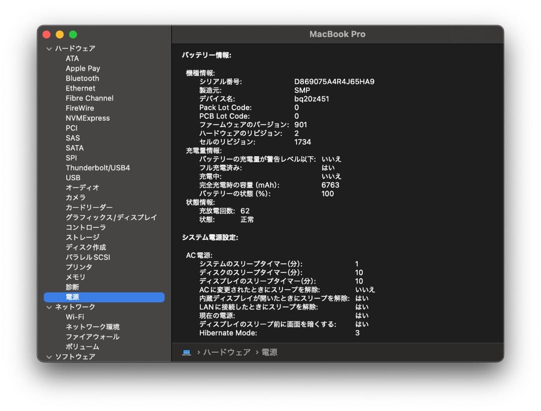541x411 pixels.
Task: Open グラフィックス/ディスプレイ info
Action: pyautogui.click(x=111, y=218)
